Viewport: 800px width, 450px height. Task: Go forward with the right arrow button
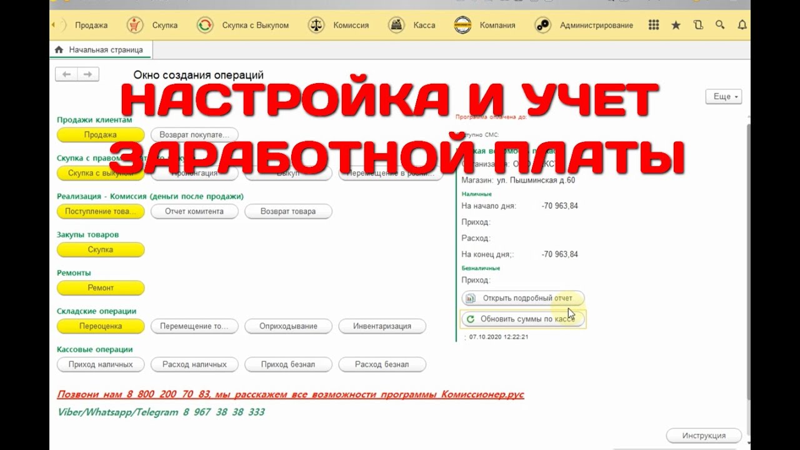[88, 74]
